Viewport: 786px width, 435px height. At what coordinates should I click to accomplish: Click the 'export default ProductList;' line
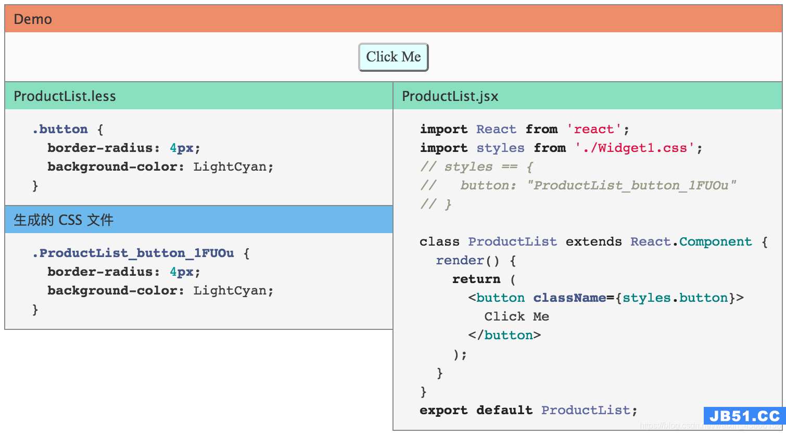(x=528, y=410)
